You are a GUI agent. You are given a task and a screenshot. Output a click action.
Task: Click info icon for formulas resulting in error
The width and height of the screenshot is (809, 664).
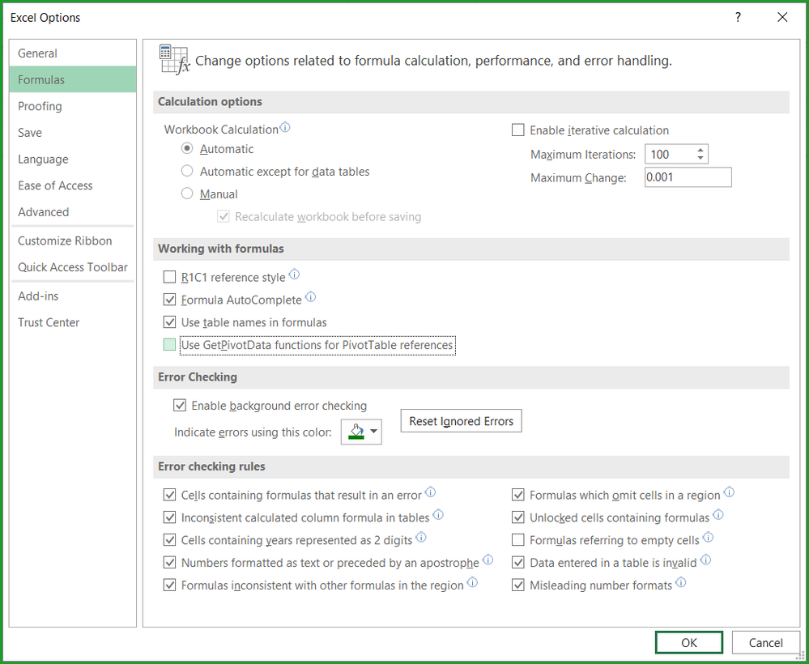(x=430, y=492)
